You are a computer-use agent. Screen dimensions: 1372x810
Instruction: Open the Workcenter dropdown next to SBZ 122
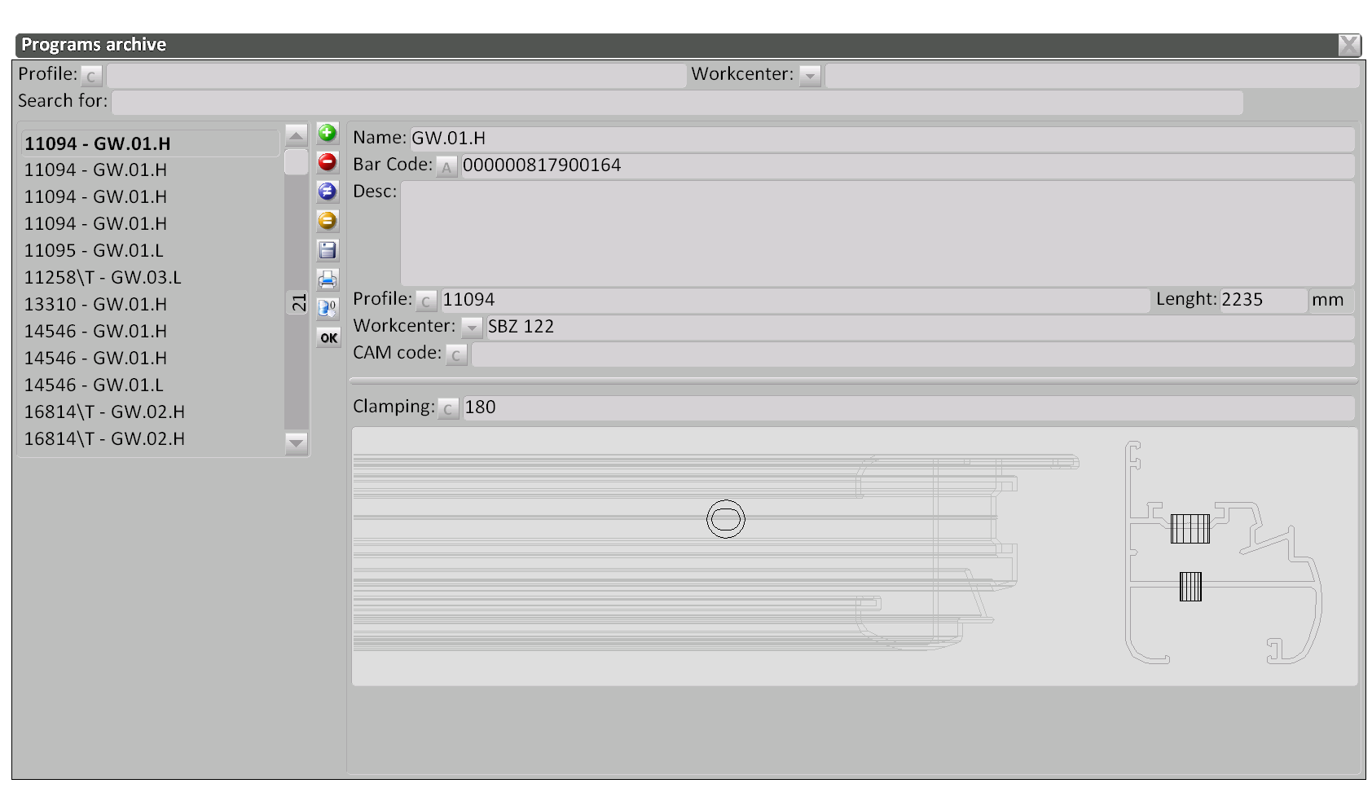click(472, 328)
